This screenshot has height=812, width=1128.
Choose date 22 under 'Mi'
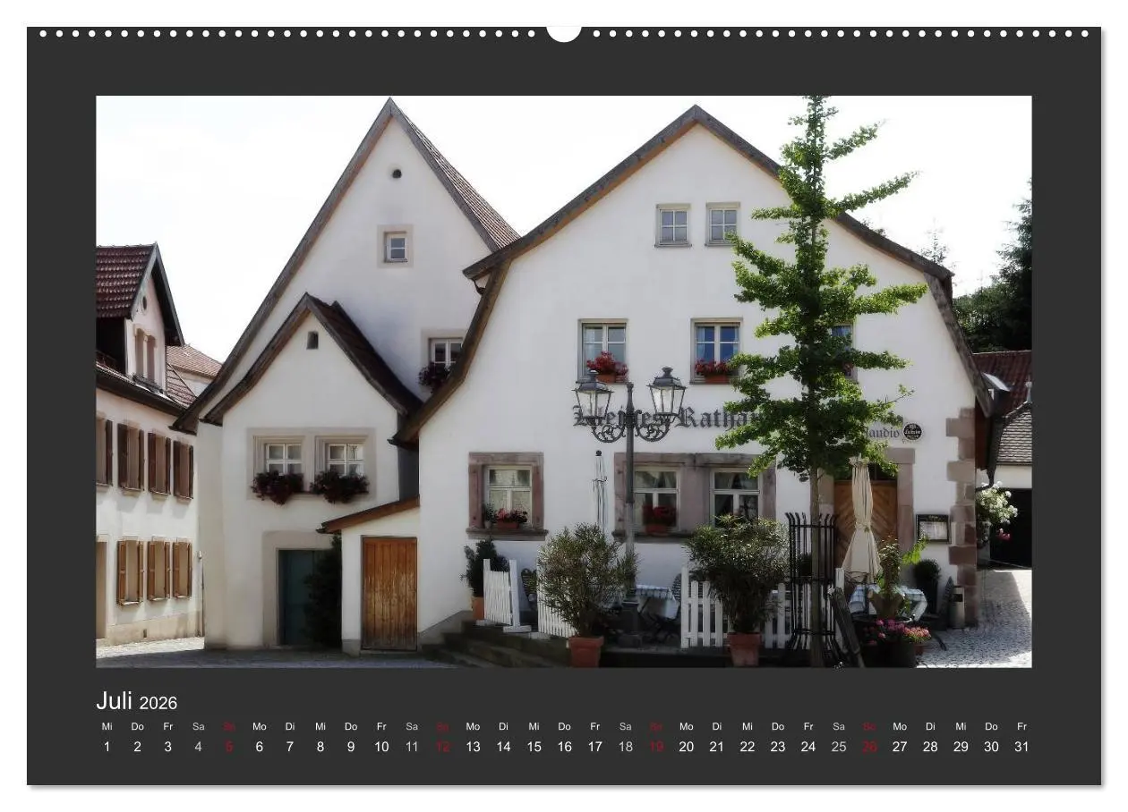pos(747,747)
